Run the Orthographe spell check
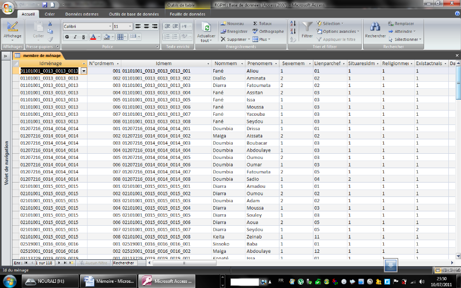 pyautogui.click(x=256, y=31)
